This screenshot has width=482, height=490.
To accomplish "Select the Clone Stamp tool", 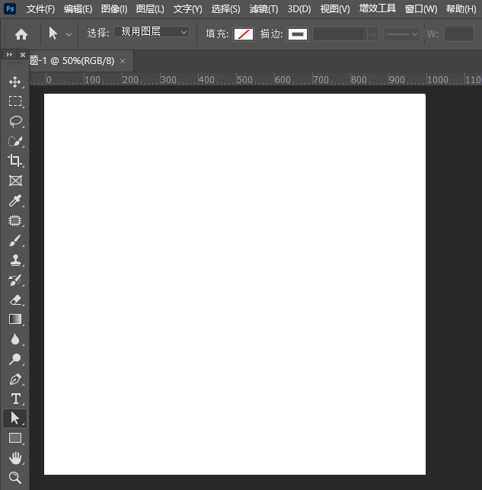I will click(15, 260).
